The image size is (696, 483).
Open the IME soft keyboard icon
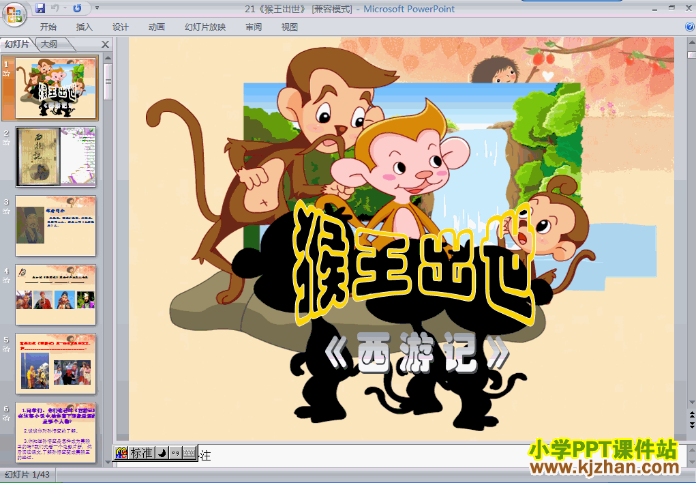(x=190, y=453)
